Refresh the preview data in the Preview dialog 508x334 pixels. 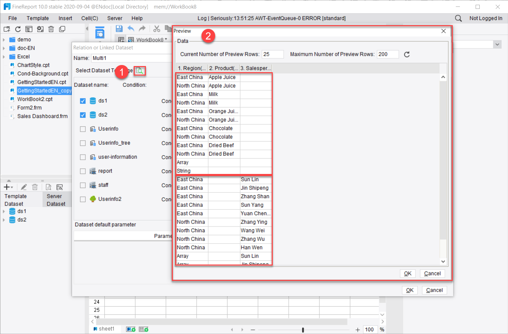[406, 54]
